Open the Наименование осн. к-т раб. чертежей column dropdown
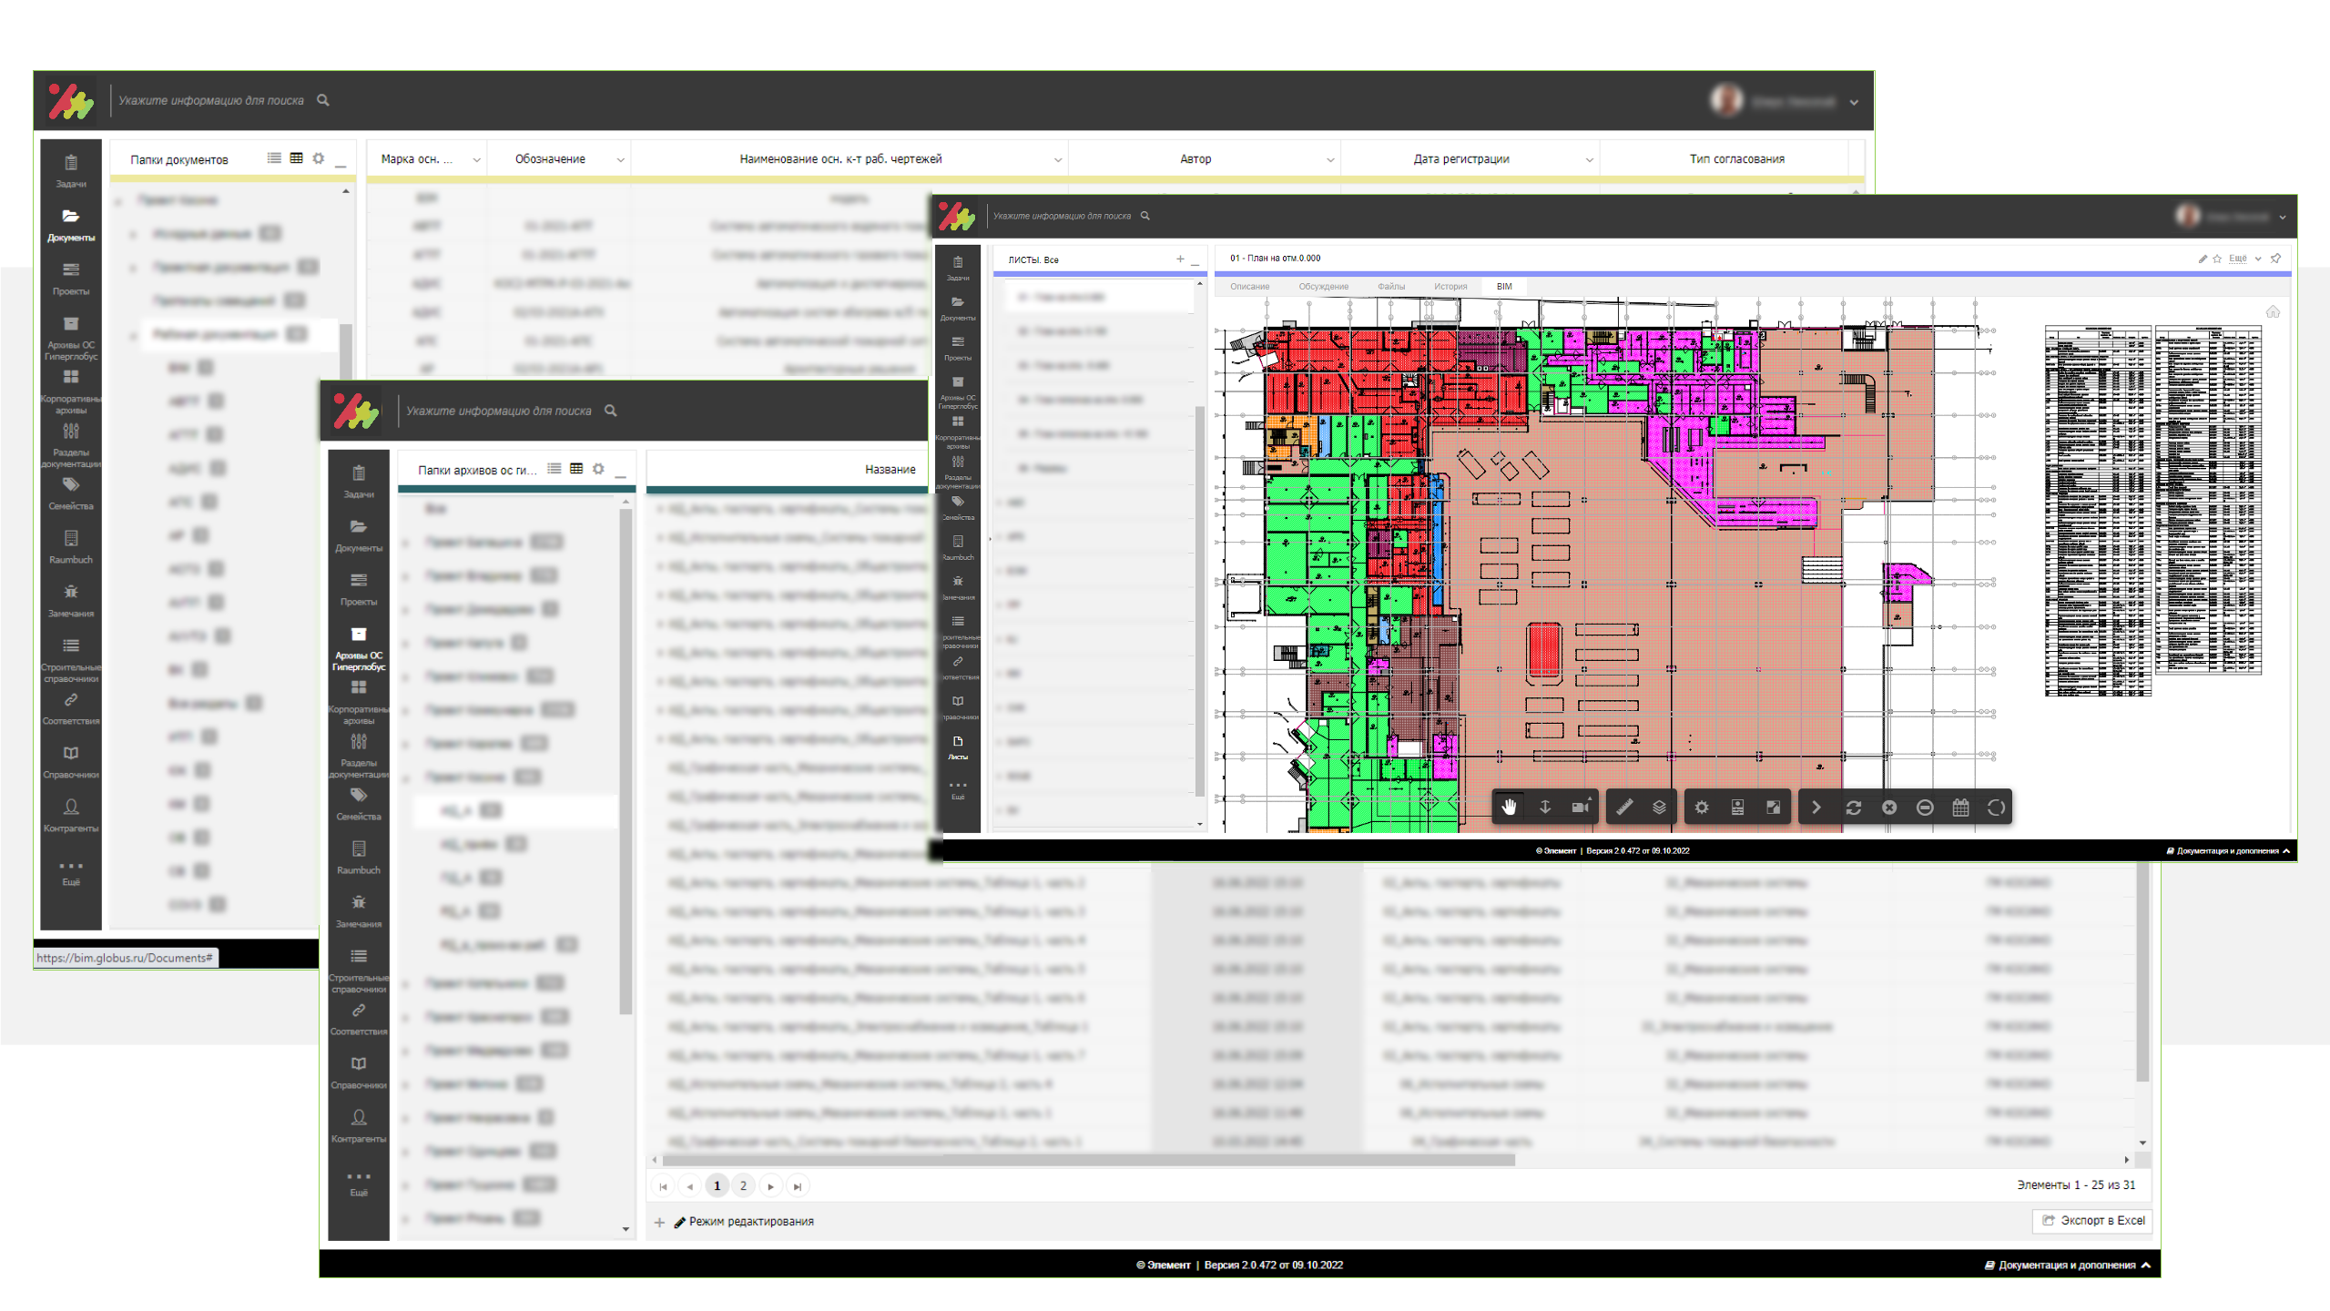The image size is (2330, 1311). 1057,159
